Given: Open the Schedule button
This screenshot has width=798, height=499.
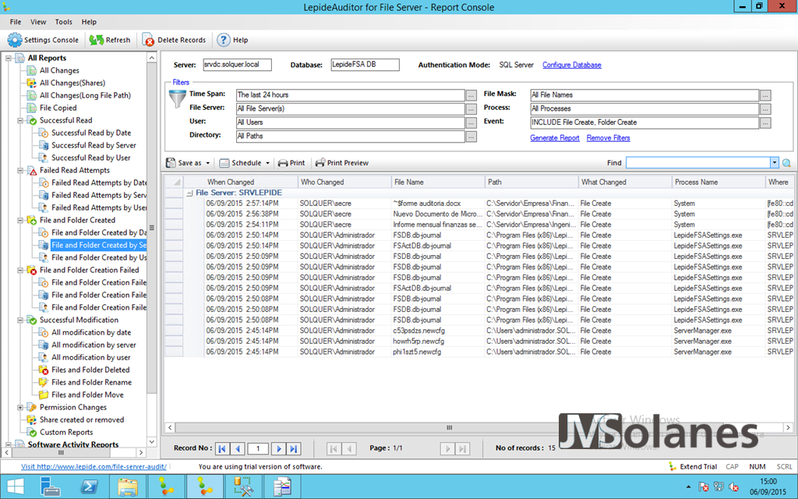Looking at the screenshot, I should [x=241, y=163].
